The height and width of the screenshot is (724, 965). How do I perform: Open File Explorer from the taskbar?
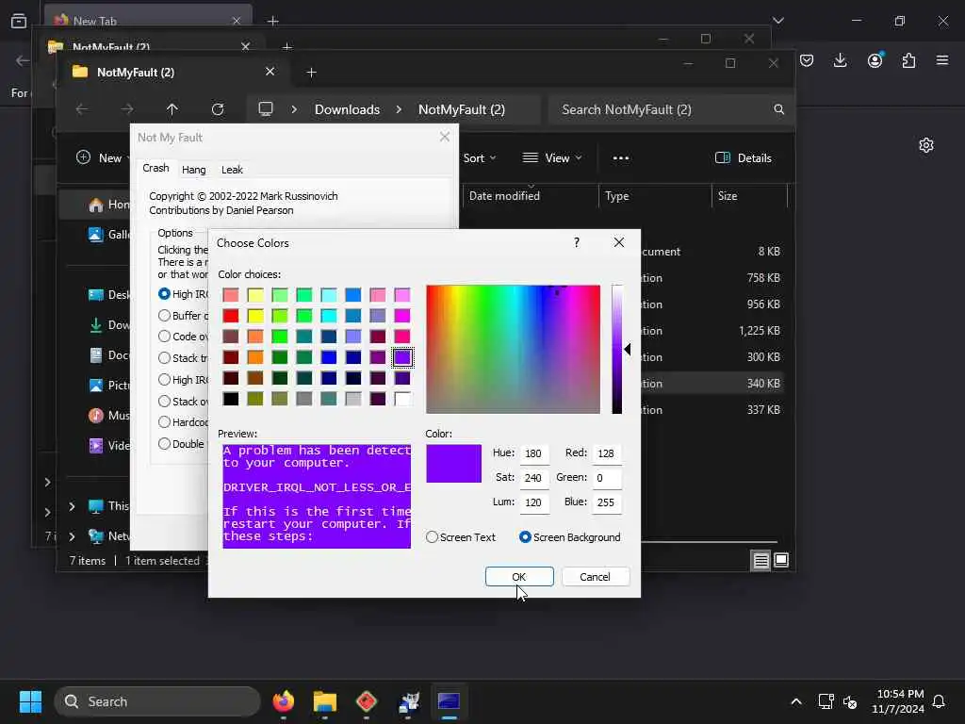pyautogui.click(x=324, y=701)
